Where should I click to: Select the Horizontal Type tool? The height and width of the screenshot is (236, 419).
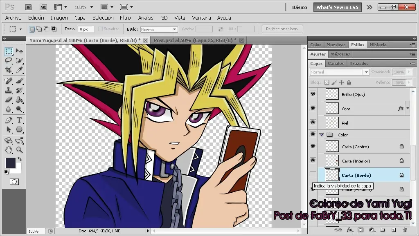click(20, 120)
